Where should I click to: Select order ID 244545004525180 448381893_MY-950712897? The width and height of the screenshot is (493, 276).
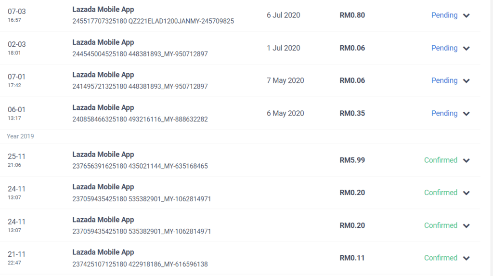tap(140, 54)
